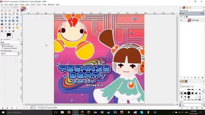The image size is (205, 115).
Task: Select the Clone stamp tool
Action: [x=13, y=28]
